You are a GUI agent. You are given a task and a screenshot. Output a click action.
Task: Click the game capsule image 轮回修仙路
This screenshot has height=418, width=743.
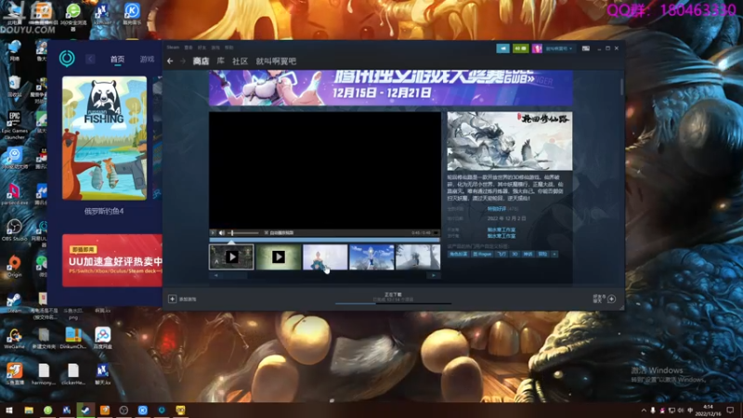tap(510, 141)
